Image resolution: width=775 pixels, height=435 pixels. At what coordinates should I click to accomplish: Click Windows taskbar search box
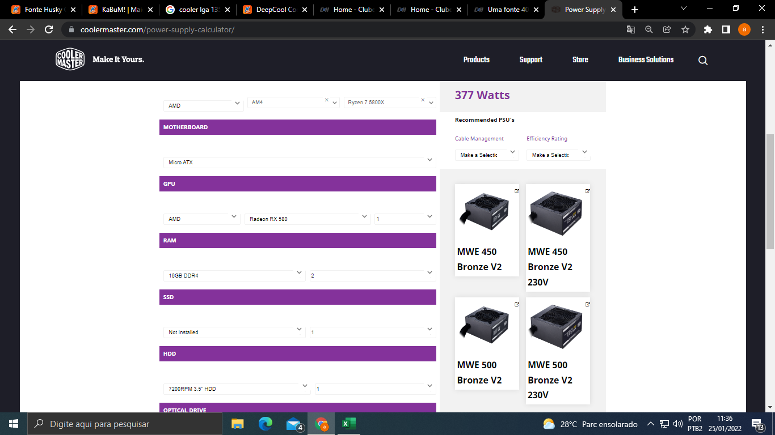125,424
